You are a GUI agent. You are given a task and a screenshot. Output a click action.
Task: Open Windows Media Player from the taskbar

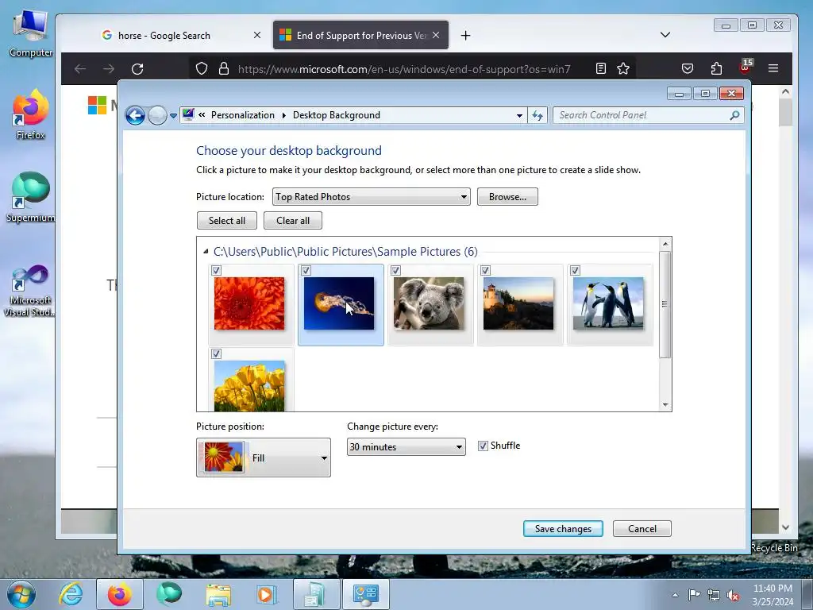(266, 594)
